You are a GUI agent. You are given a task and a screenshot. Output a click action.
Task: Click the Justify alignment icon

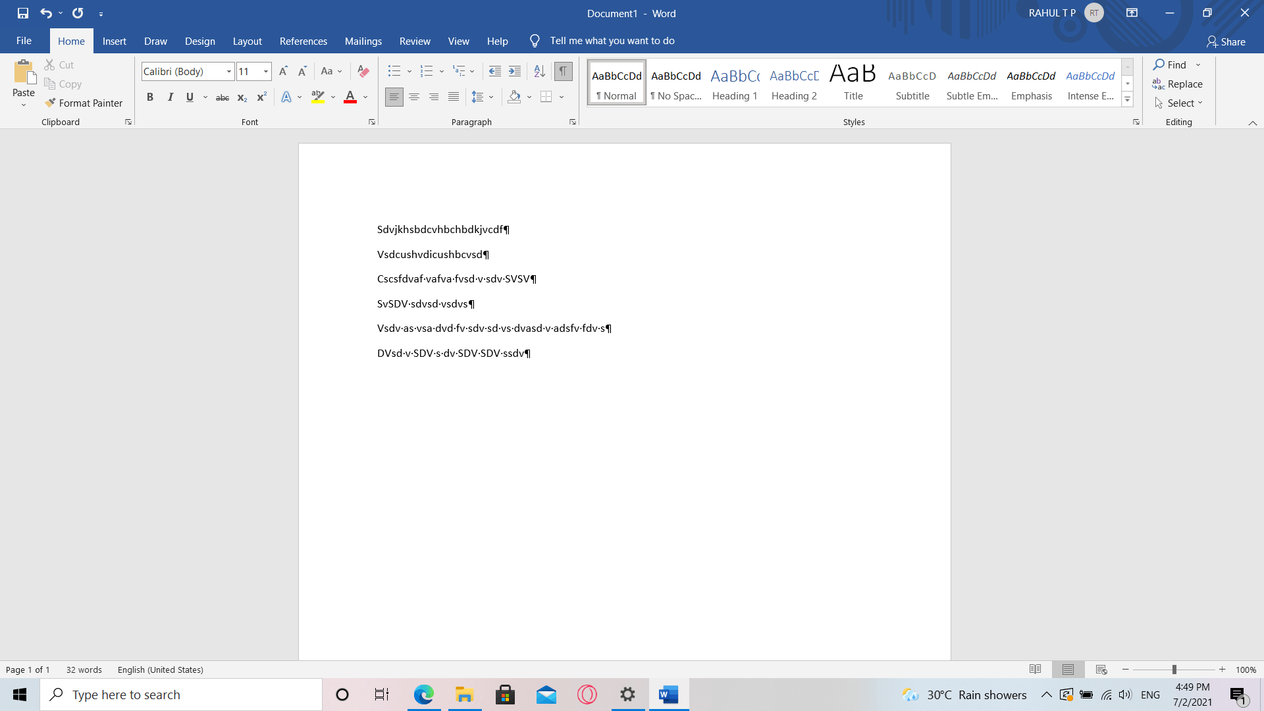coord(454,97)
